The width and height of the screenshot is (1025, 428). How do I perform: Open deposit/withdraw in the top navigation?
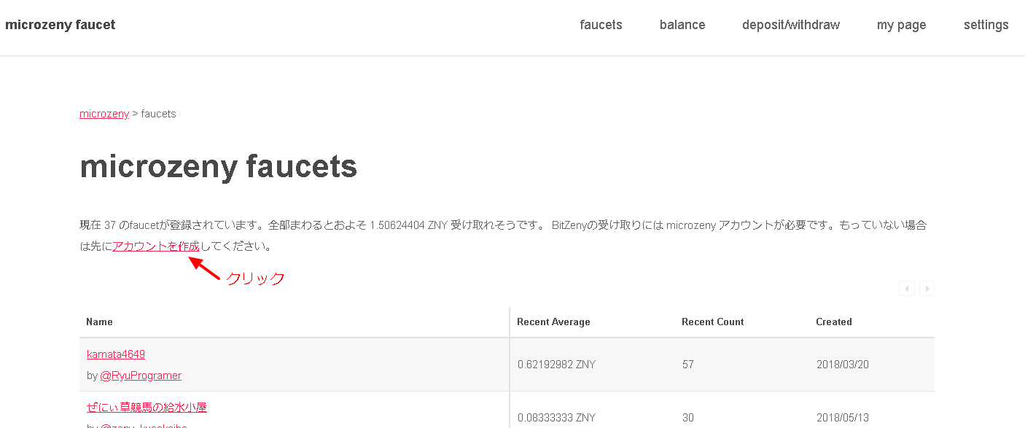coord(791,25)
